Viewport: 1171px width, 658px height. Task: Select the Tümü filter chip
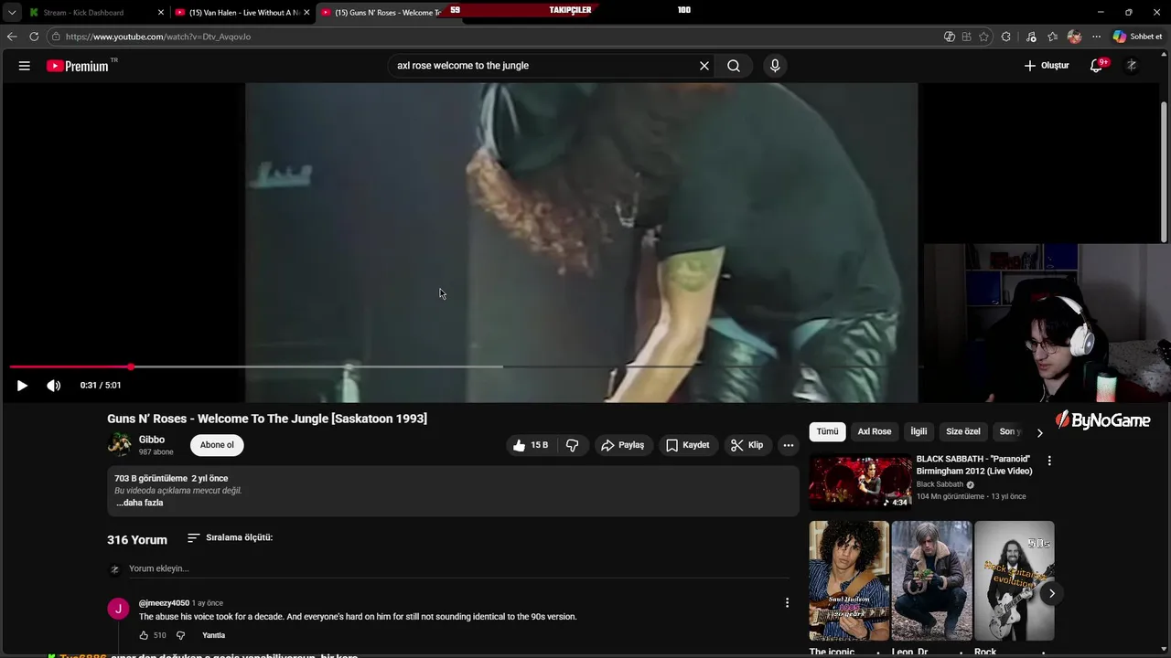[x=827, y=431]
